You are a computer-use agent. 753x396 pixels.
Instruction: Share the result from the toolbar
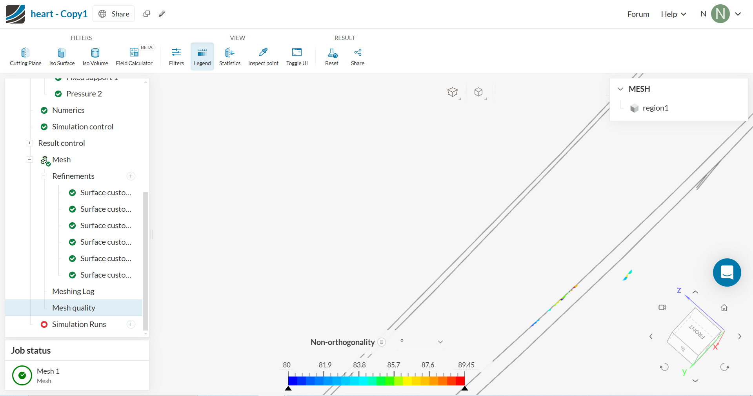[358, 56]
